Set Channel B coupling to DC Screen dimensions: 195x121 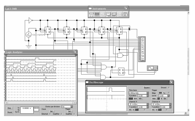(160, 110)
